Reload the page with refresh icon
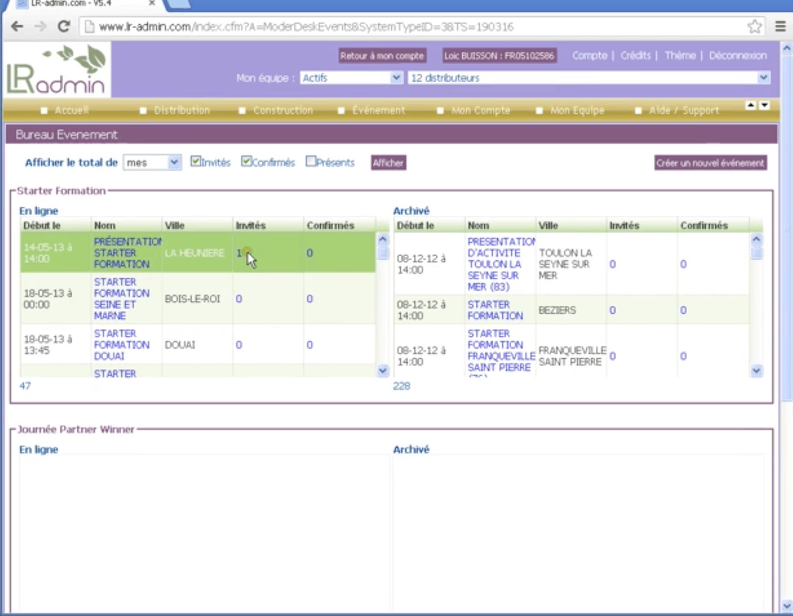The width and height of the screenshot is (793, 616). click(64, 26)
